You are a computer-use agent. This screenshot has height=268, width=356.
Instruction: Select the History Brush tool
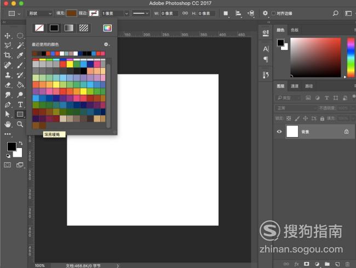(x=20, y=75)
